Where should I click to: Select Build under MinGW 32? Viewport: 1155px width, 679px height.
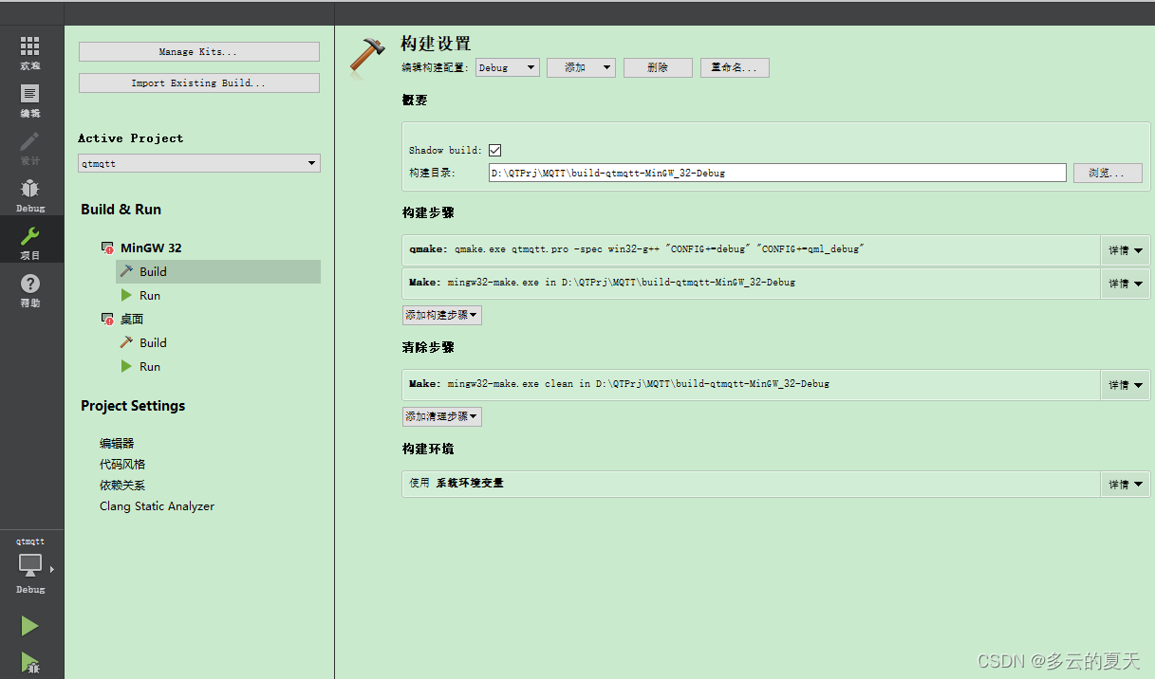pos(218,271)
